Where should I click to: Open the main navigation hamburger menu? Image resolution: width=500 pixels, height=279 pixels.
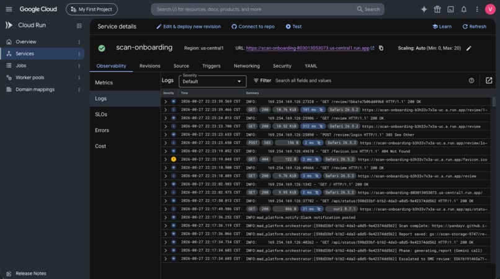click(9, 9)
